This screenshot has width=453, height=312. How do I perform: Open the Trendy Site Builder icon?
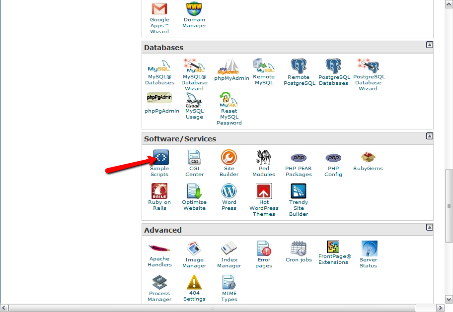click(299, 191)
